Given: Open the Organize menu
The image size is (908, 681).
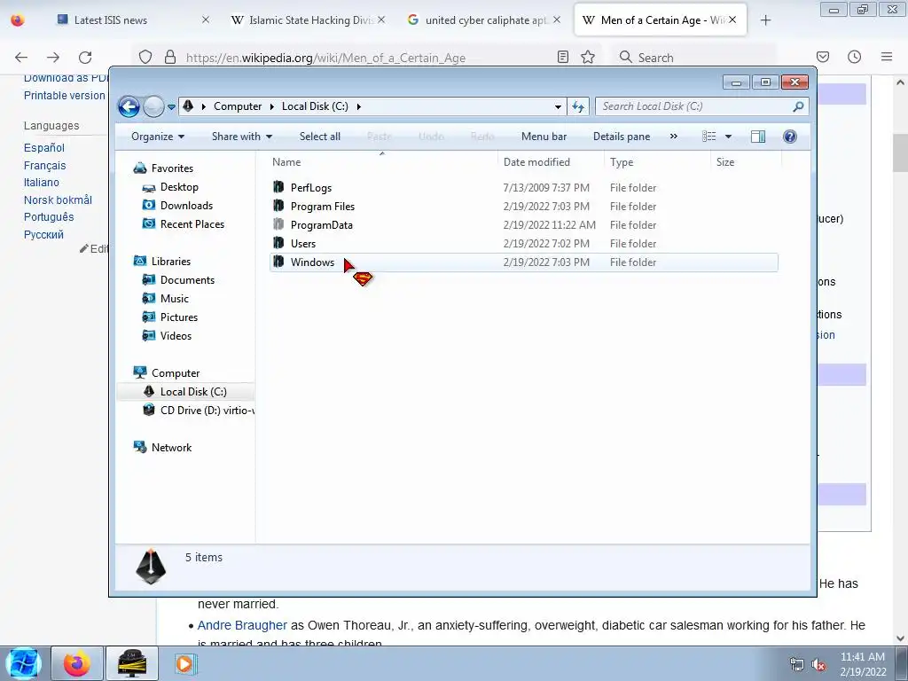Looking at the screenshot, I should click(x=158, y=137).
